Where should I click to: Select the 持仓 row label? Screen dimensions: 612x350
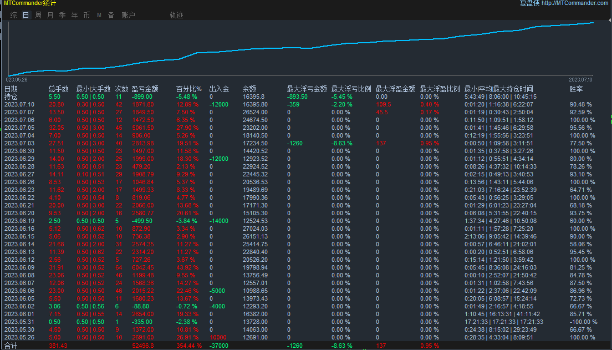11,97
